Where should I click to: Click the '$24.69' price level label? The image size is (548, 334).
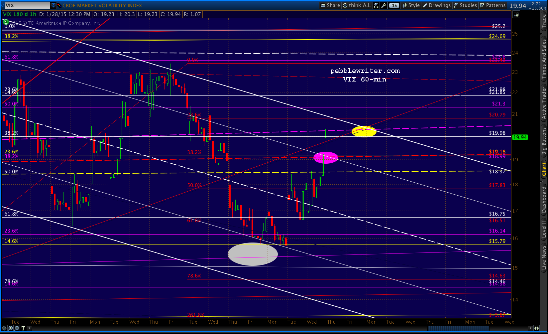[x=497, y=36]
